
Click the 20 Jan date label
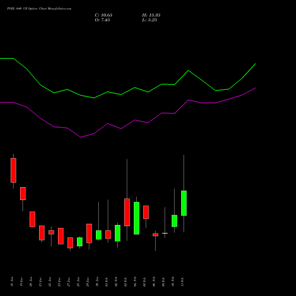pyautogui.click(x=31, y=282)
